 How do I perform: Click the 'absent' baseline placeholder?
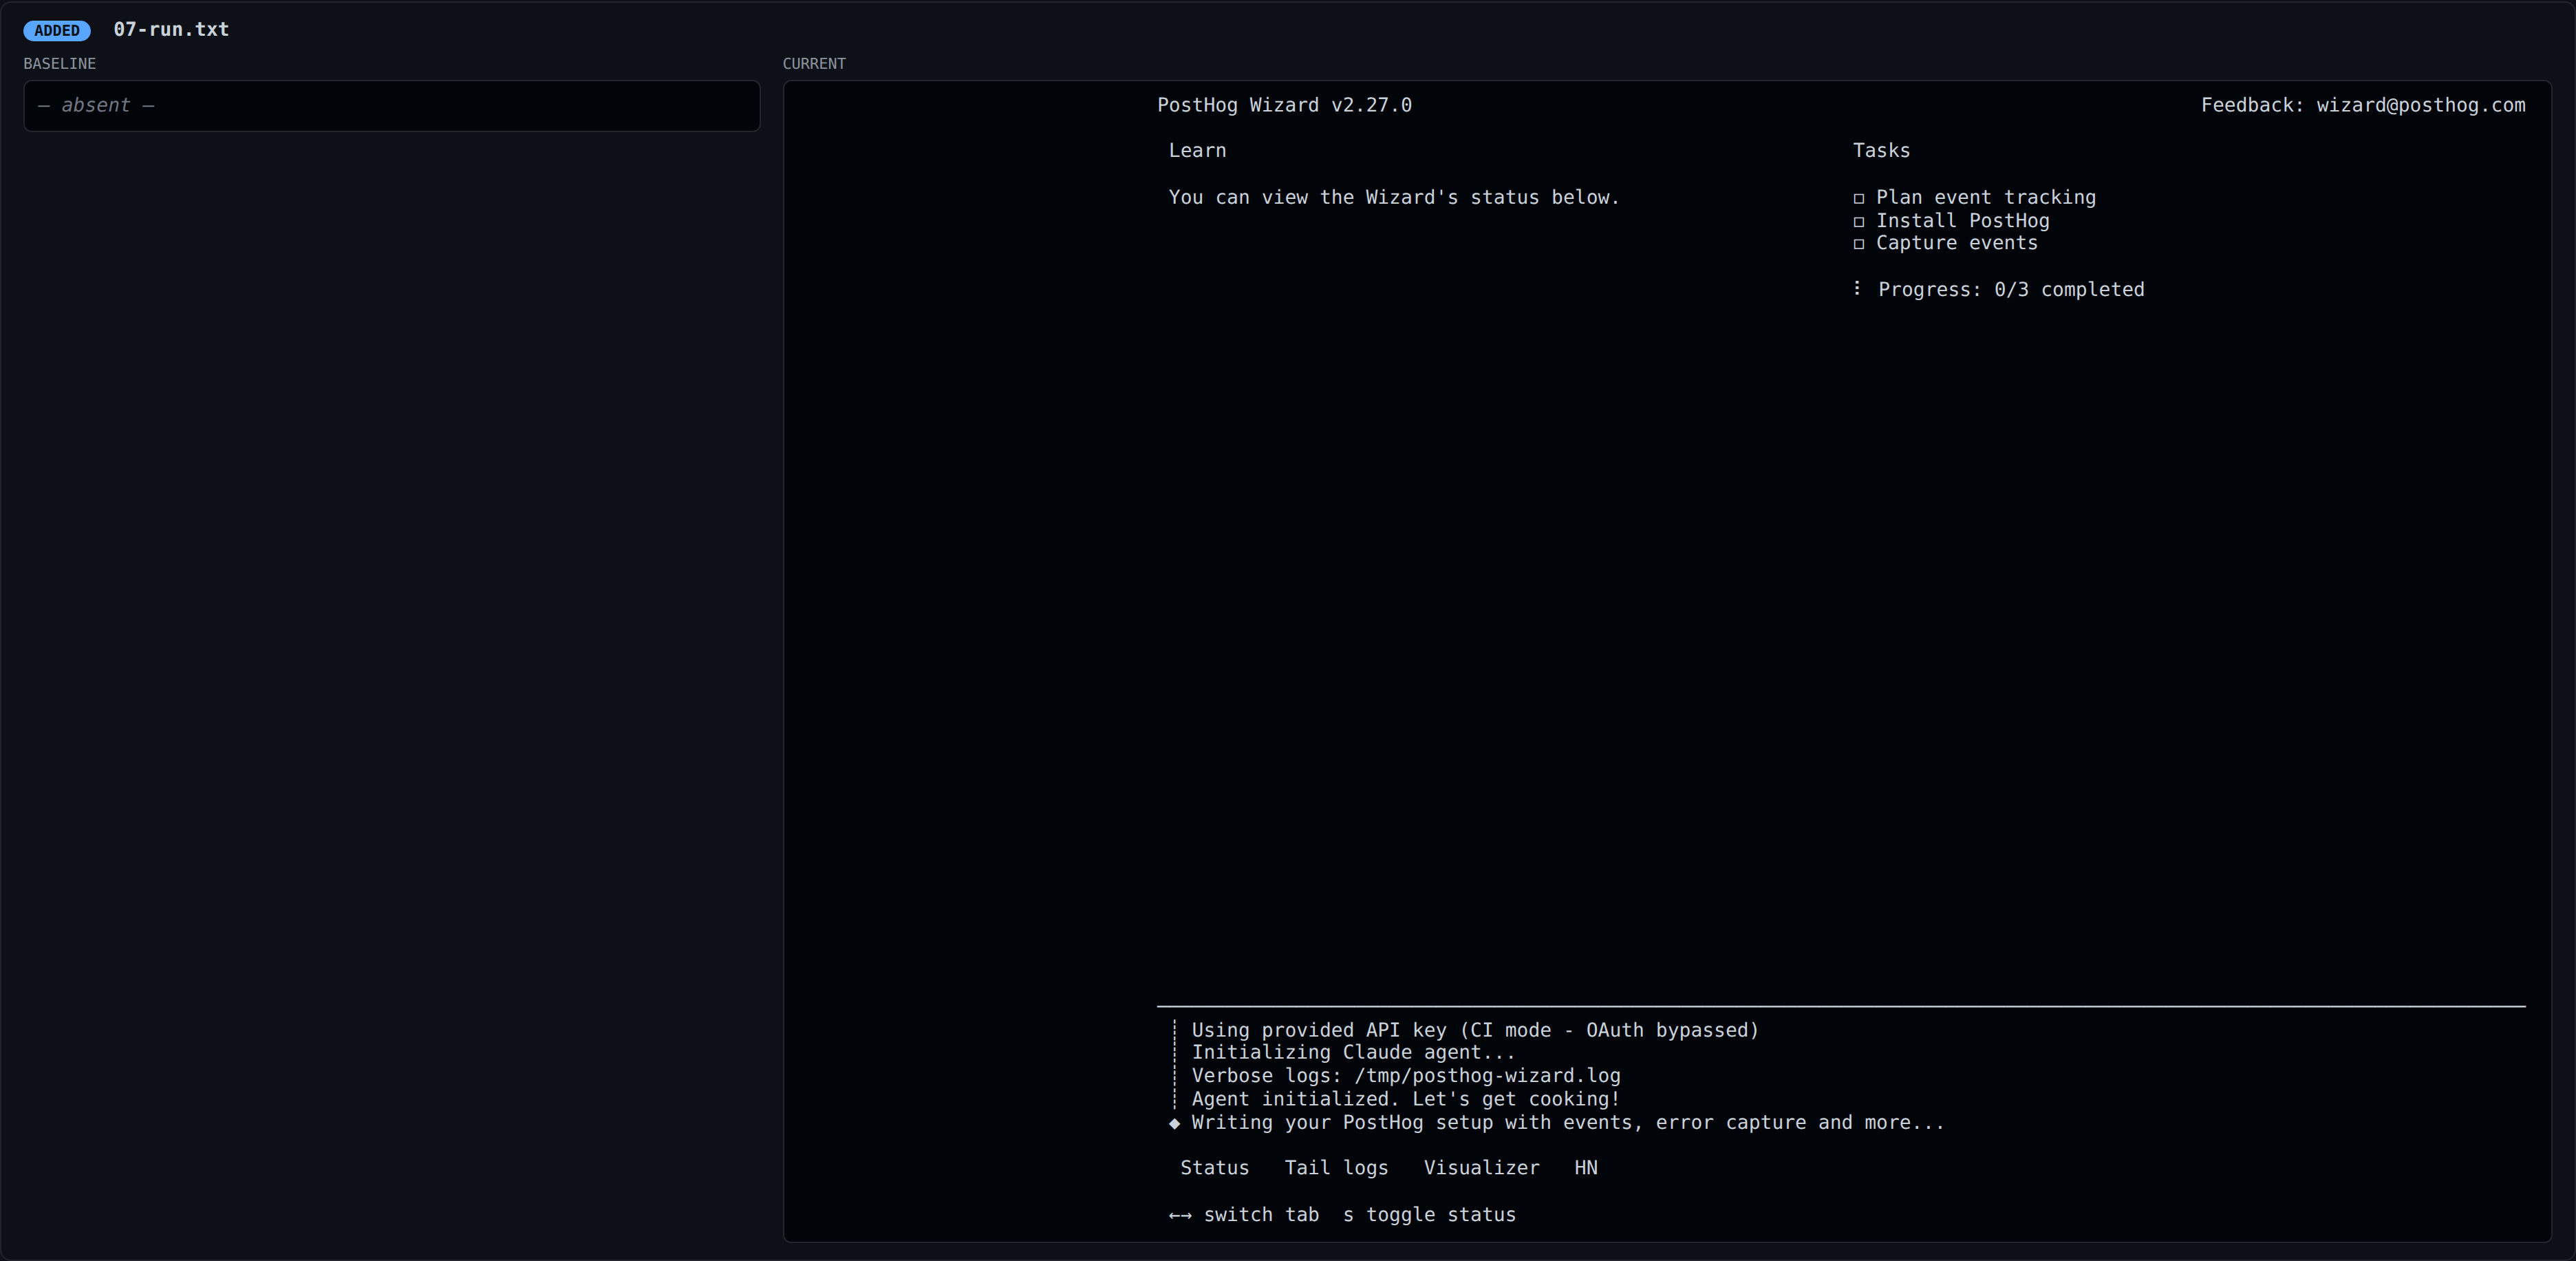(96, 105)
